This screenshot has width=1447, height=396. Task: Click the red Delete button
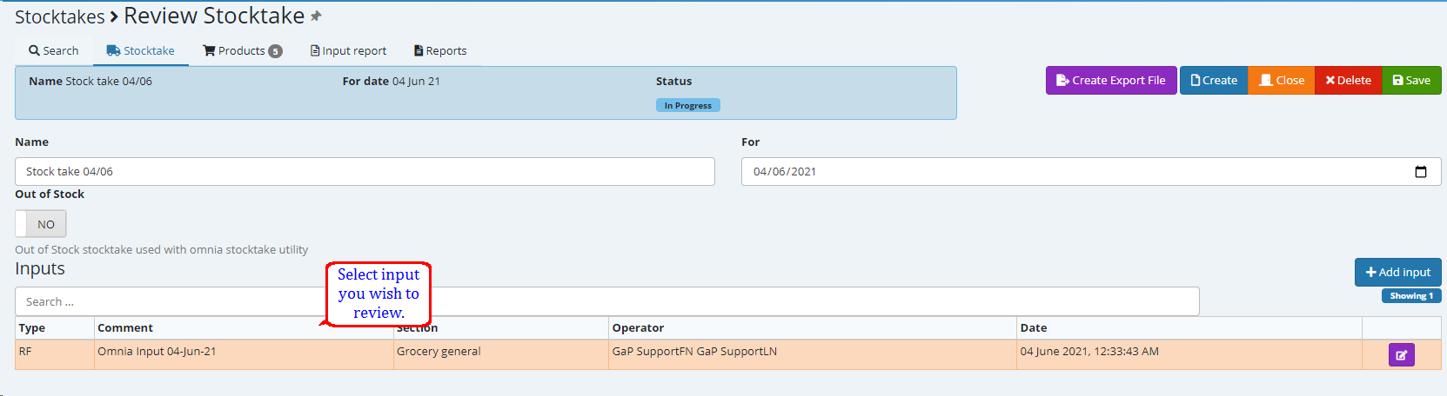coord(1348,81)
